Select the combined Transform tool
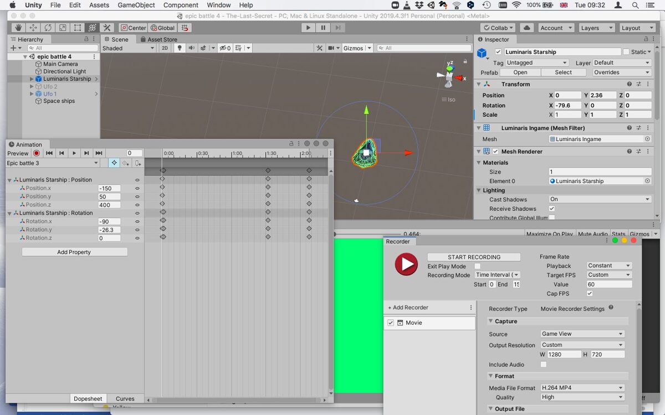665x415 pixels. 93,28
